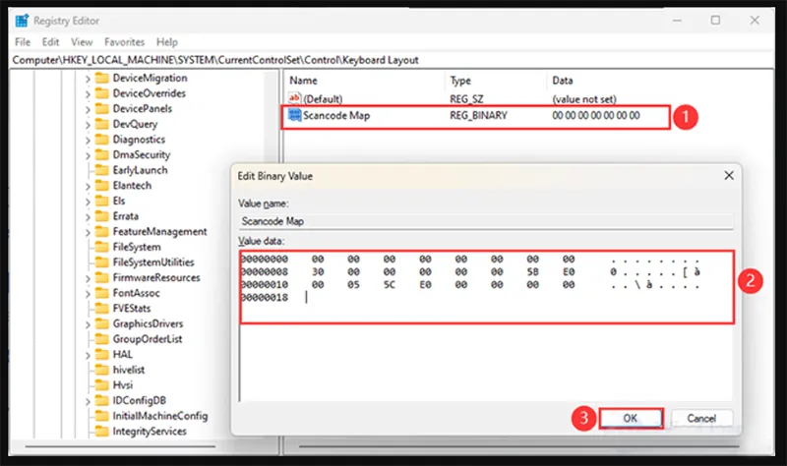Select the IntegrityServices folder icon
787x466 pixels.
[x=100, y=432]
